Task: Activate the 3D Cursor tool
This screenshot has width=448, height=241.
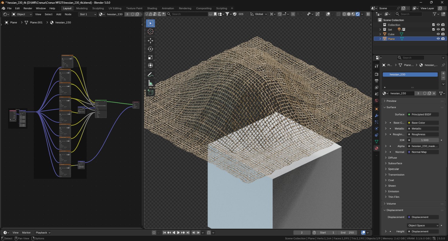Action: click(x=150, y=32)
